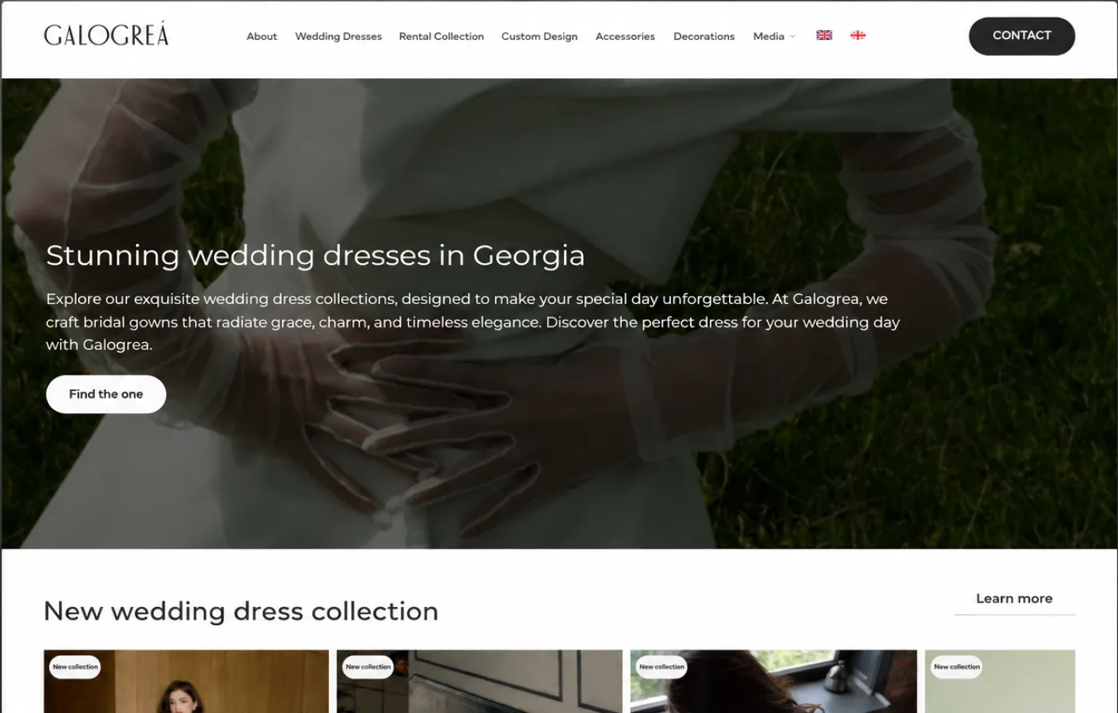
Task: Click the Galogrea logo
Action: point(106,35)
